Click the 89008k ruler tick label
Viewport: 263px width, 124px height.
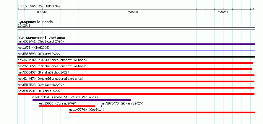click(223, 12)
